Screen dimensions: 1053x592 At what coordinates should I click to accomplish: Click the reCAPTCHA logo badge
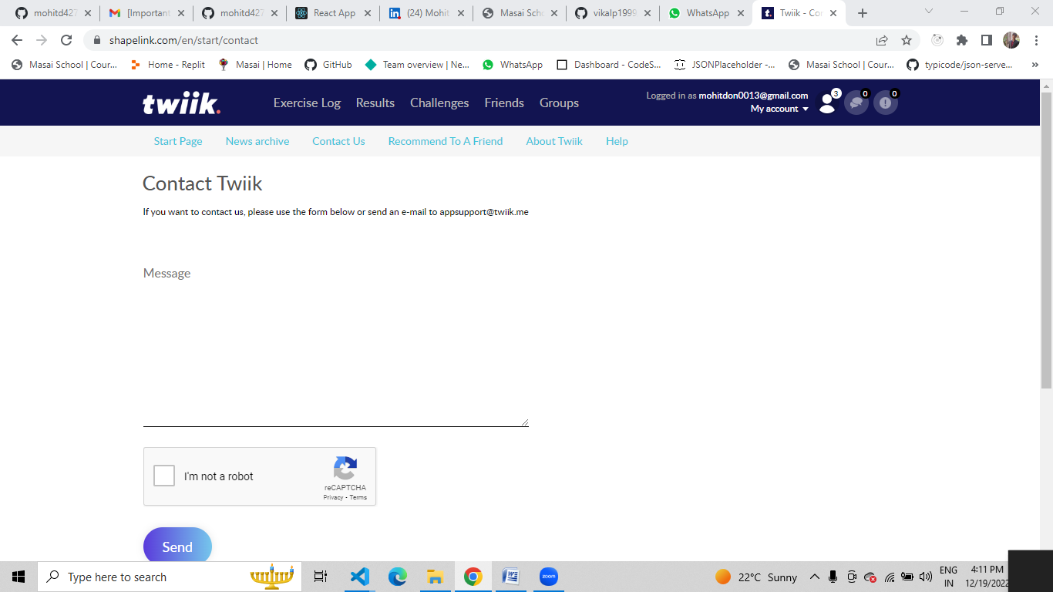(345, 468)
